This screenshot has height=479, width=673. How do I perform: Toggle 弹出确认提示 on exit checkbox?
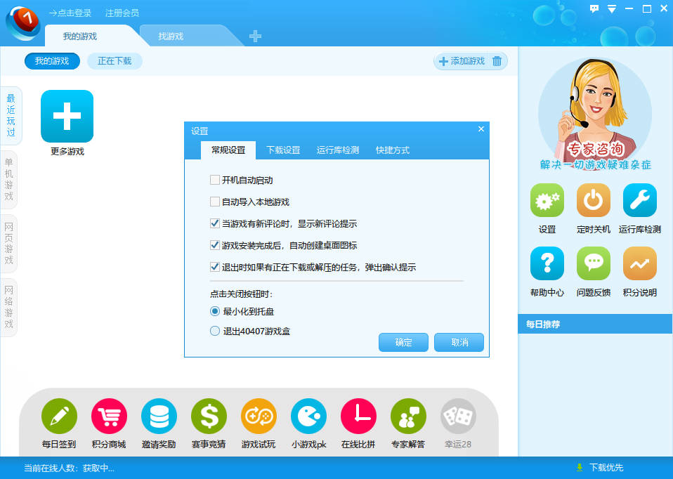tap(215, 267)
